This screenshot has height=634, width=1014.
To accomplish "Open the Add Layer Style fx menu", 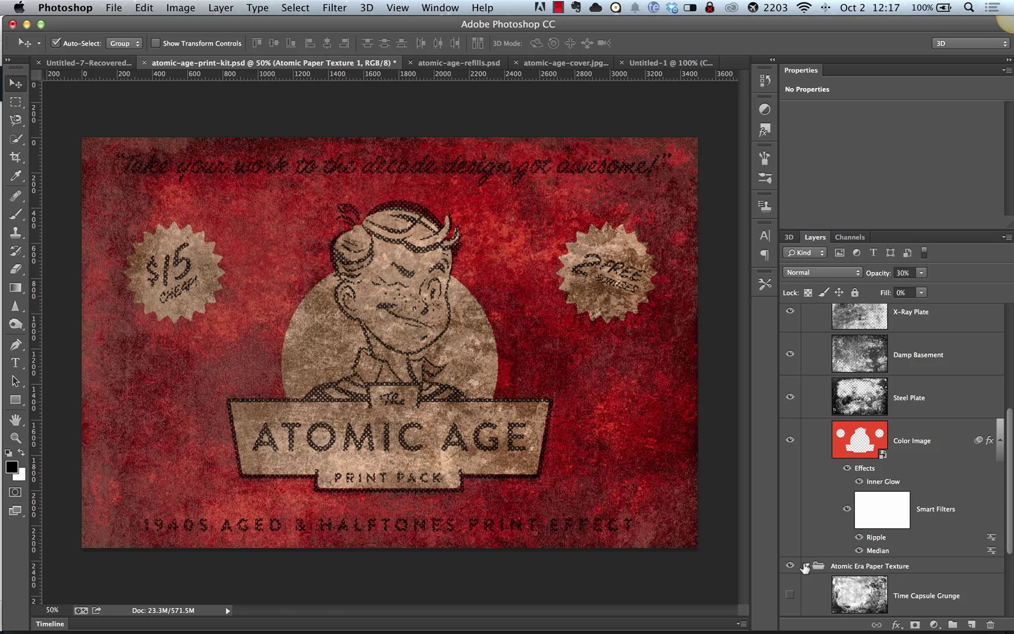I will pyautogui.click(x=896, y=625).
